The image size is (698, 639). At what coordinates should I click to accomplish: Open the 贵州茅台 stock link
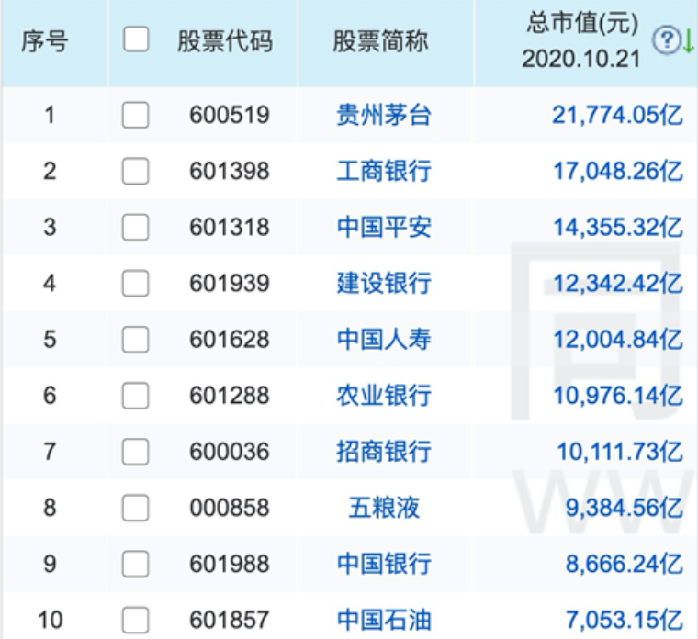(x=384, y=115)
